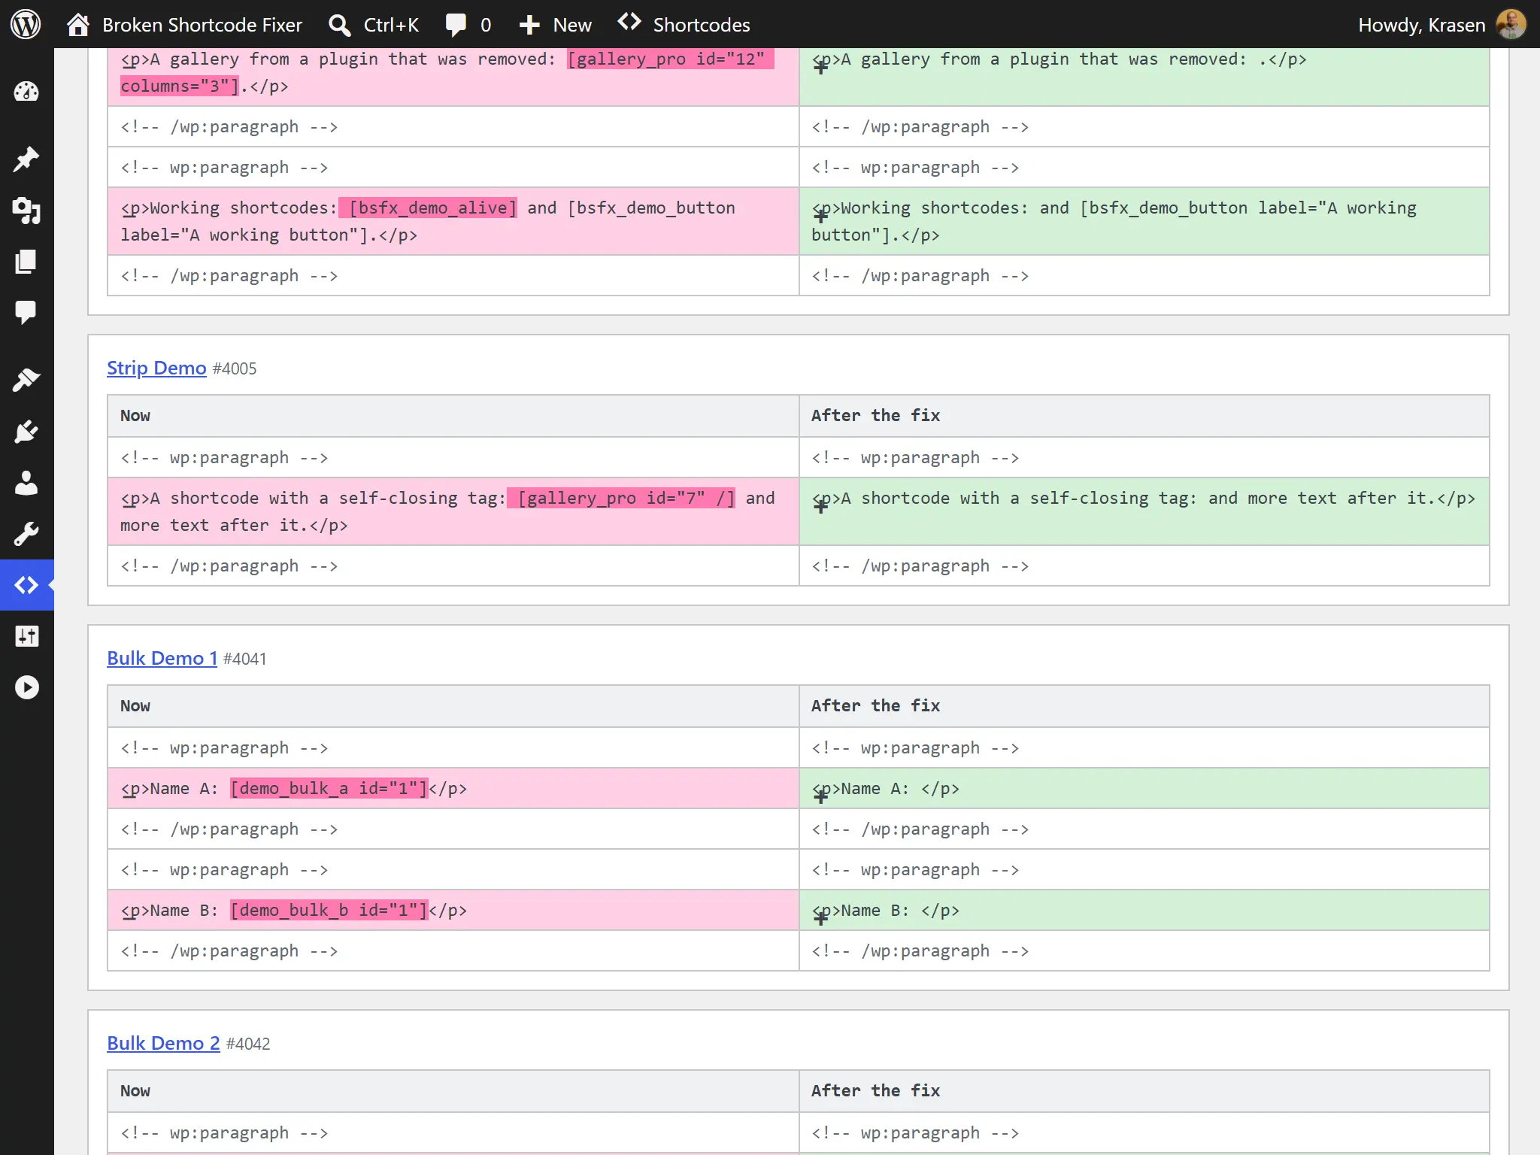Image resolution: width=1540 pixels, height=1155 pixels.
Task: Open the Pages sidebar icon
Action: [26, 262]
